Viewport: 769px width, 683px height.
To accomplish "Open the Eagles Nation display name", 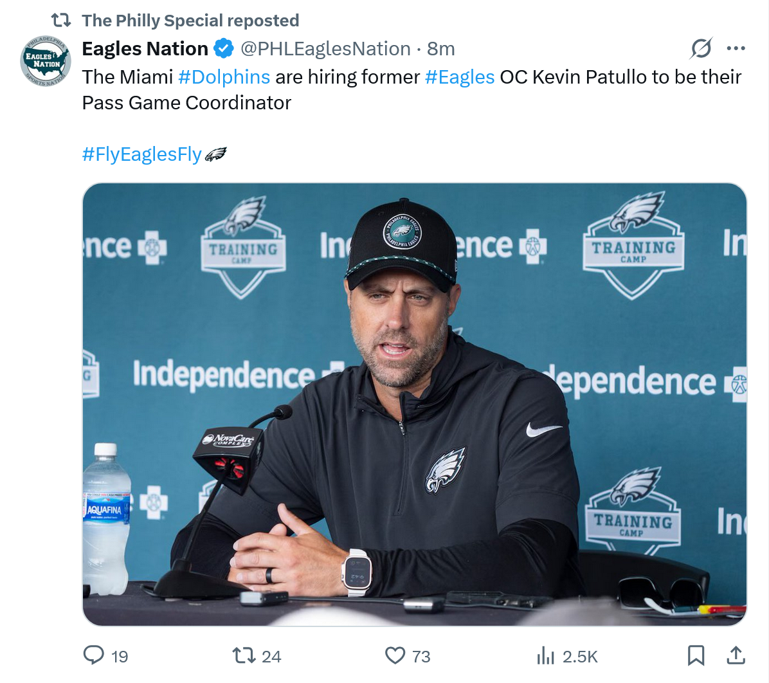I will (x=145, y=48).
